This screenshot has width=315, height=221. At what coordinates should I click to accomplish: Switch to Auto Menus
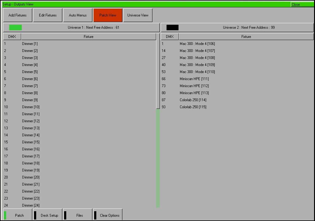[x=78, y=15]
